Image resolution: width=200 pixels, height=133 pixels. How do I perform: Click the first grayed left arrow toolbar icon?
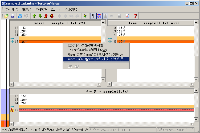coord(66,16)
